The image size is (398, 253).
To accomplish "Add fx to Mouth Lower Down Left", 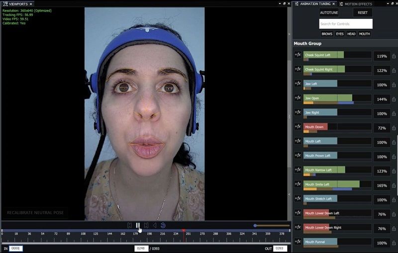I will point(298,213).
